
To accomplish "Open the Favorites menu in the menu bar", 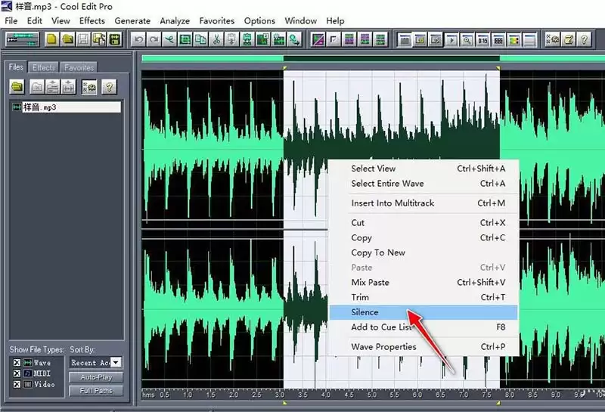I will coord(217,21).
